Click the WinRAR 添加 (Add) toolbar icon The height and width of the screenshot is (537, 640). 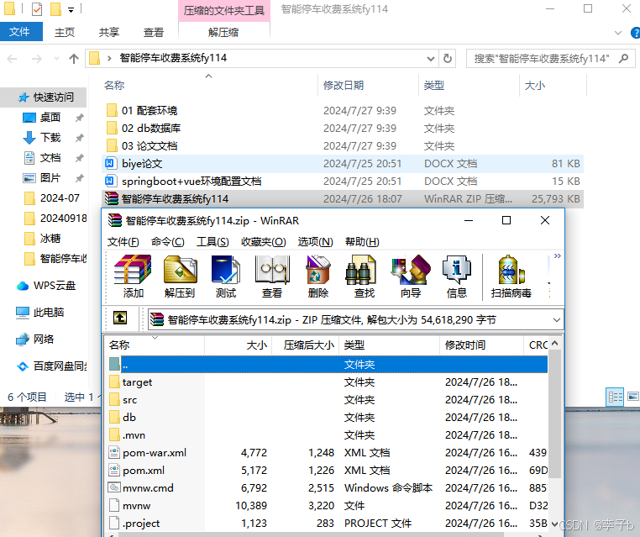133,276
